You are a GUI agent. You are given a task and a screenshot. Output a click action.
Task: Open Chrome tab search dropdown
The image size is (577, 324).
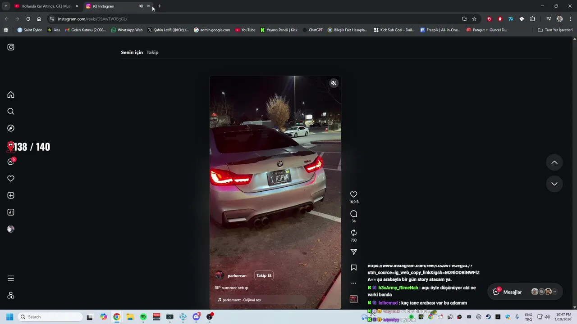point(6,6)
